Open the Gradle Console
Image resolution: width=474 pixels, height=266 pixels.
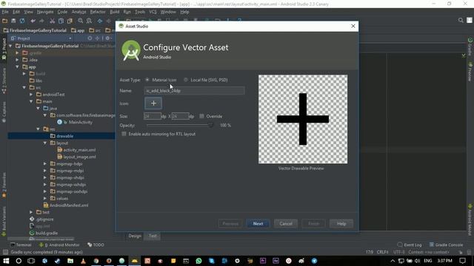(x=446, y=245)
